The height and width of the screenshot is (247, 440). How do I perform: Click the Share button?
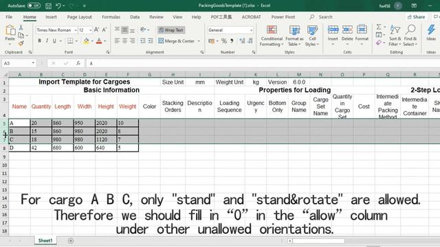(417, 17)
